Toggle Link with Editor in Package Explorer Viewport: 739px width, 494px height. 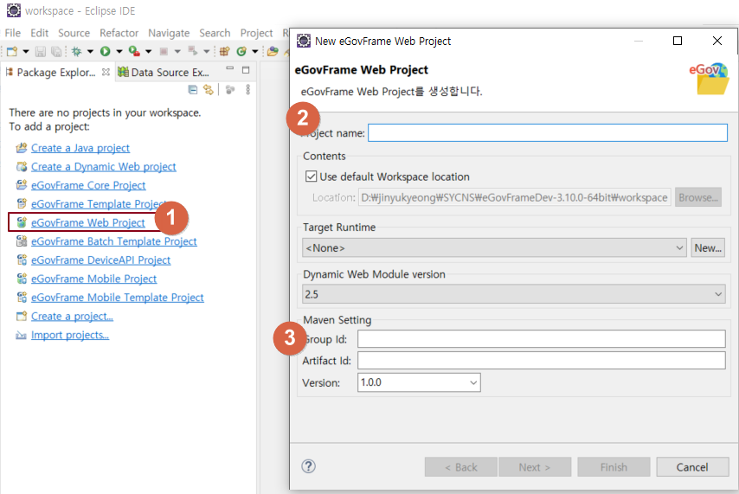click(x=208, y=90)
